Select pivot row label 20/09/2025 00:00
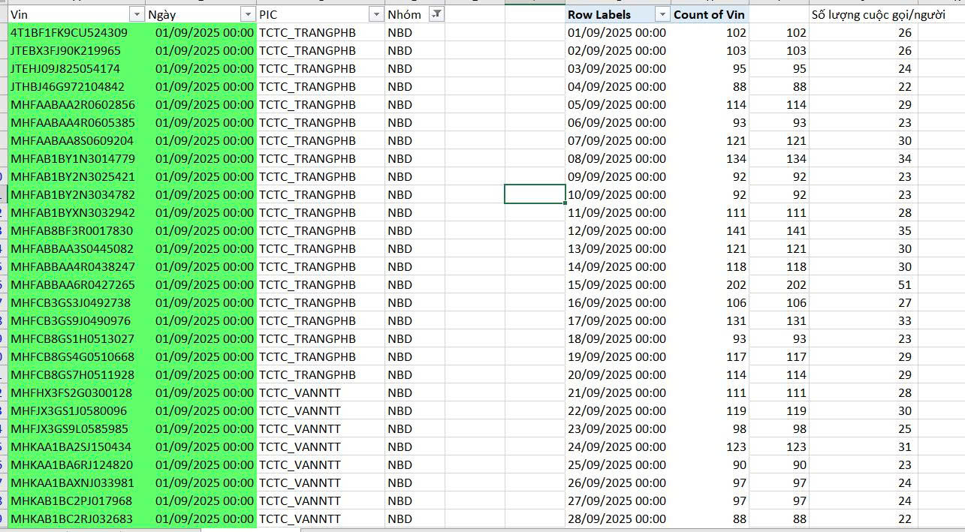This screenshot has height=532, width=965. point(617,374)
